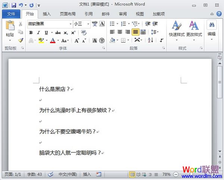Toggle Bold formatting
Viewport: 224px width, 180px height.
click(x=31, y=33)
